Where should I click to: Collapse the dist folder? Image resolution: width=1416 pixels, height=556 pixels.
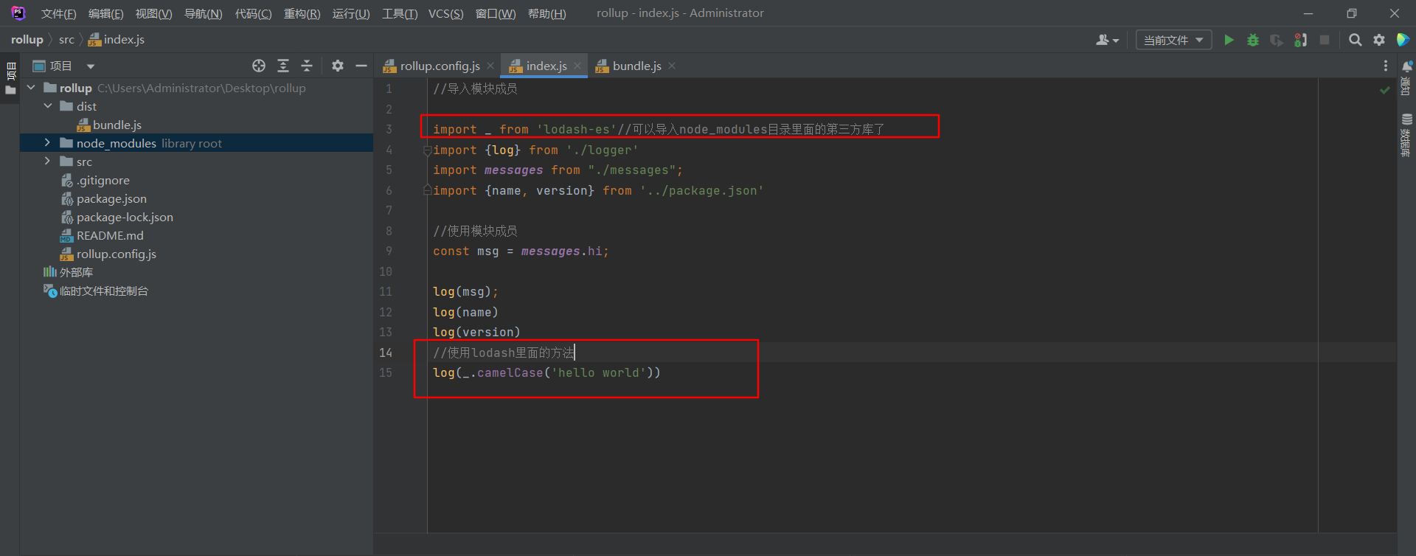click(x=48, y=106)
